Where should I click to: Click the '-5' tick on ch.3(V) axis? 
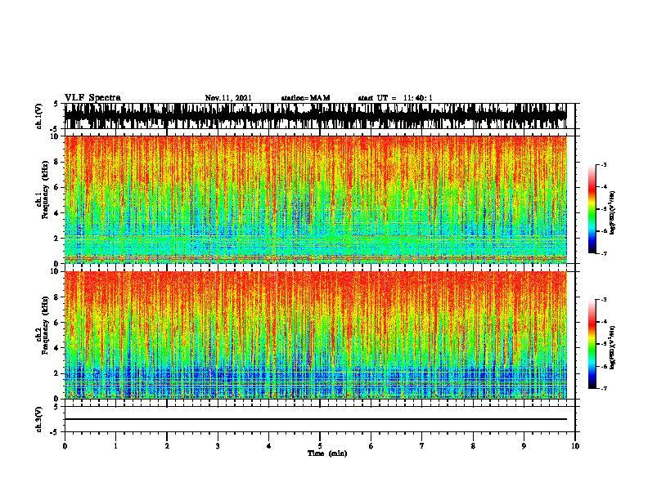pyautogui.click(x=56, y=432)
